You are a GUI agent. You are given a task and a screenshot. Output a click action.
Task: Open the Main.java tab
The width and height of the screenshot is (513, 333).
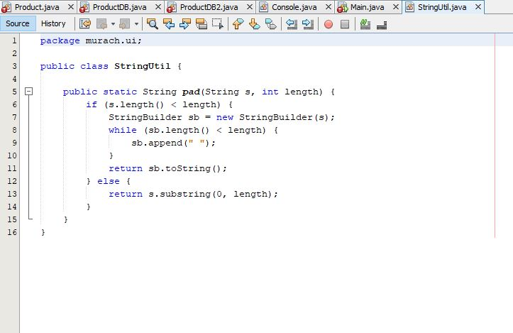point(367,7)
